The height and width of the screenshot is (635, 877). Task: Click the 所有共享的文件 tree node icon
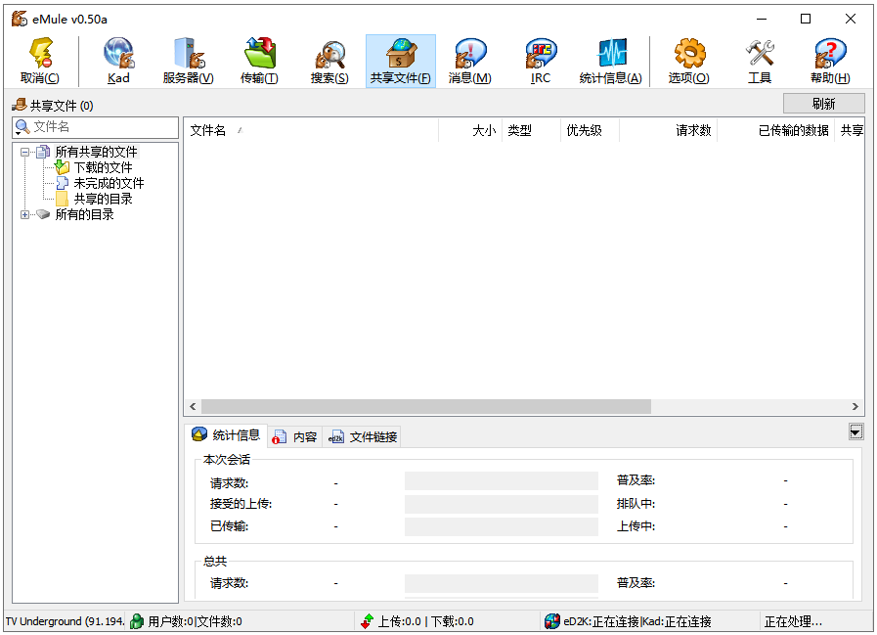[x=43, y=152]
